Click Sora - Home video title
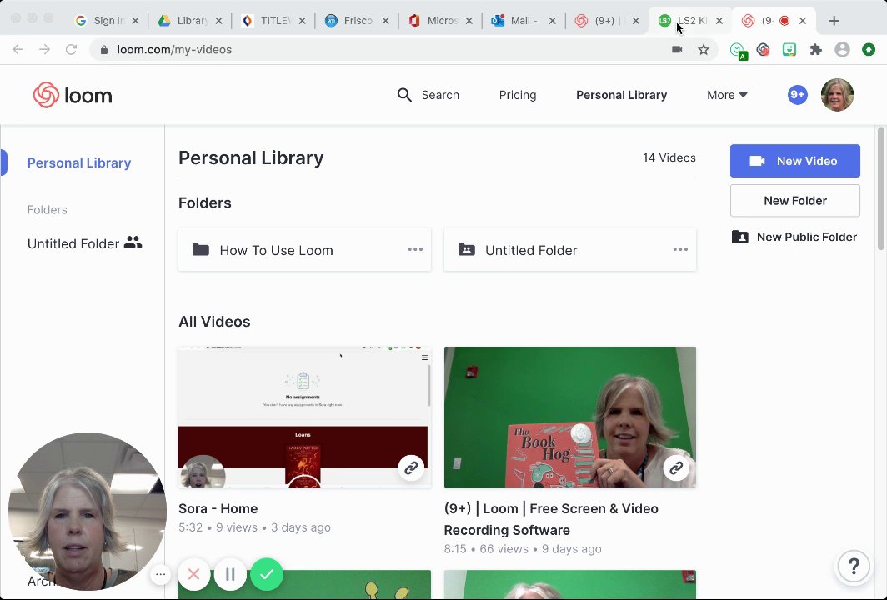Screen dimensions: 887x600 [x=218, y=508]
